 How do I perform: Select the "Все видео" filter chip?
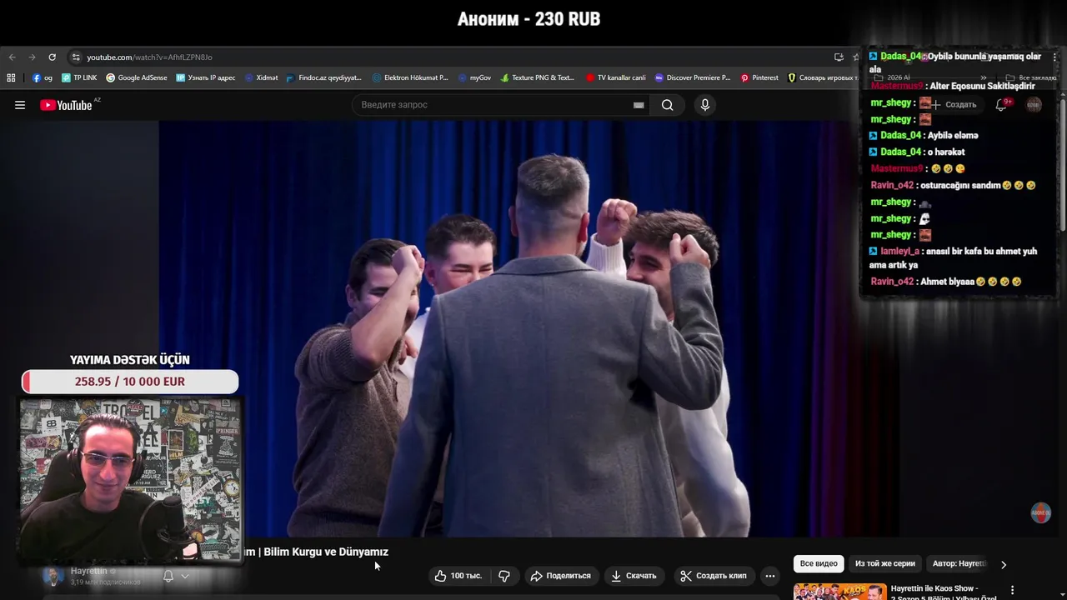point(819,564)
